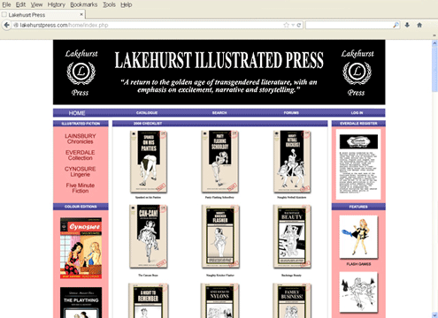Open the Backstage Beauty book cover
Screen dimensions: 438x318
[292, 237]
